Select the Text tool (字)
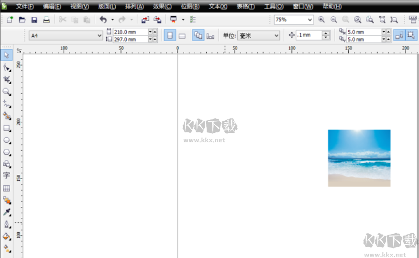Image resolution: width=419 pixels, height=258 pixels. point(7,175)
